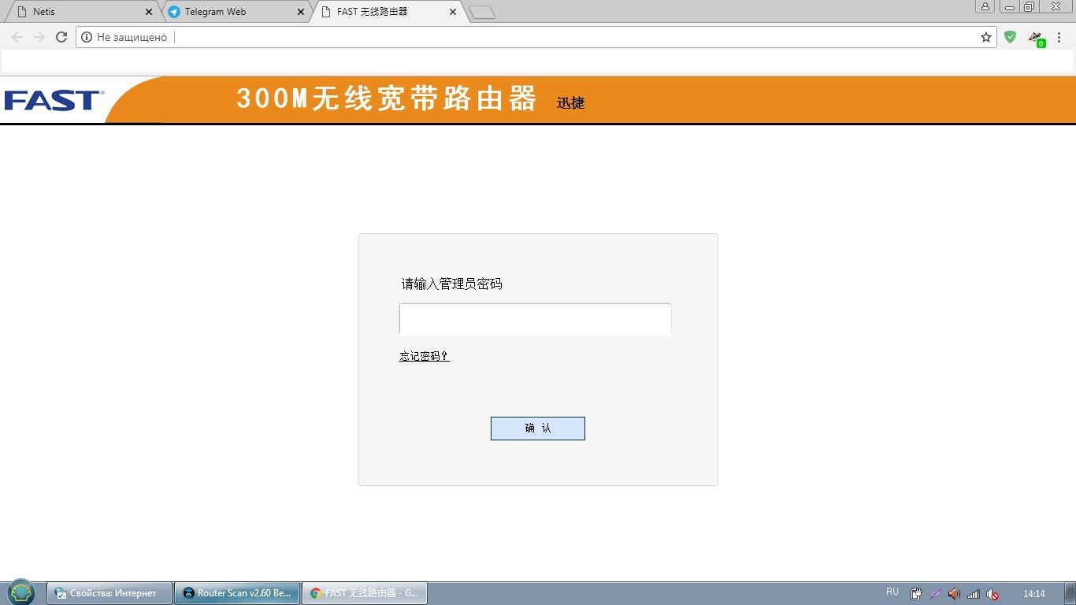Click the 确认 confirm button

coord(538,429)
